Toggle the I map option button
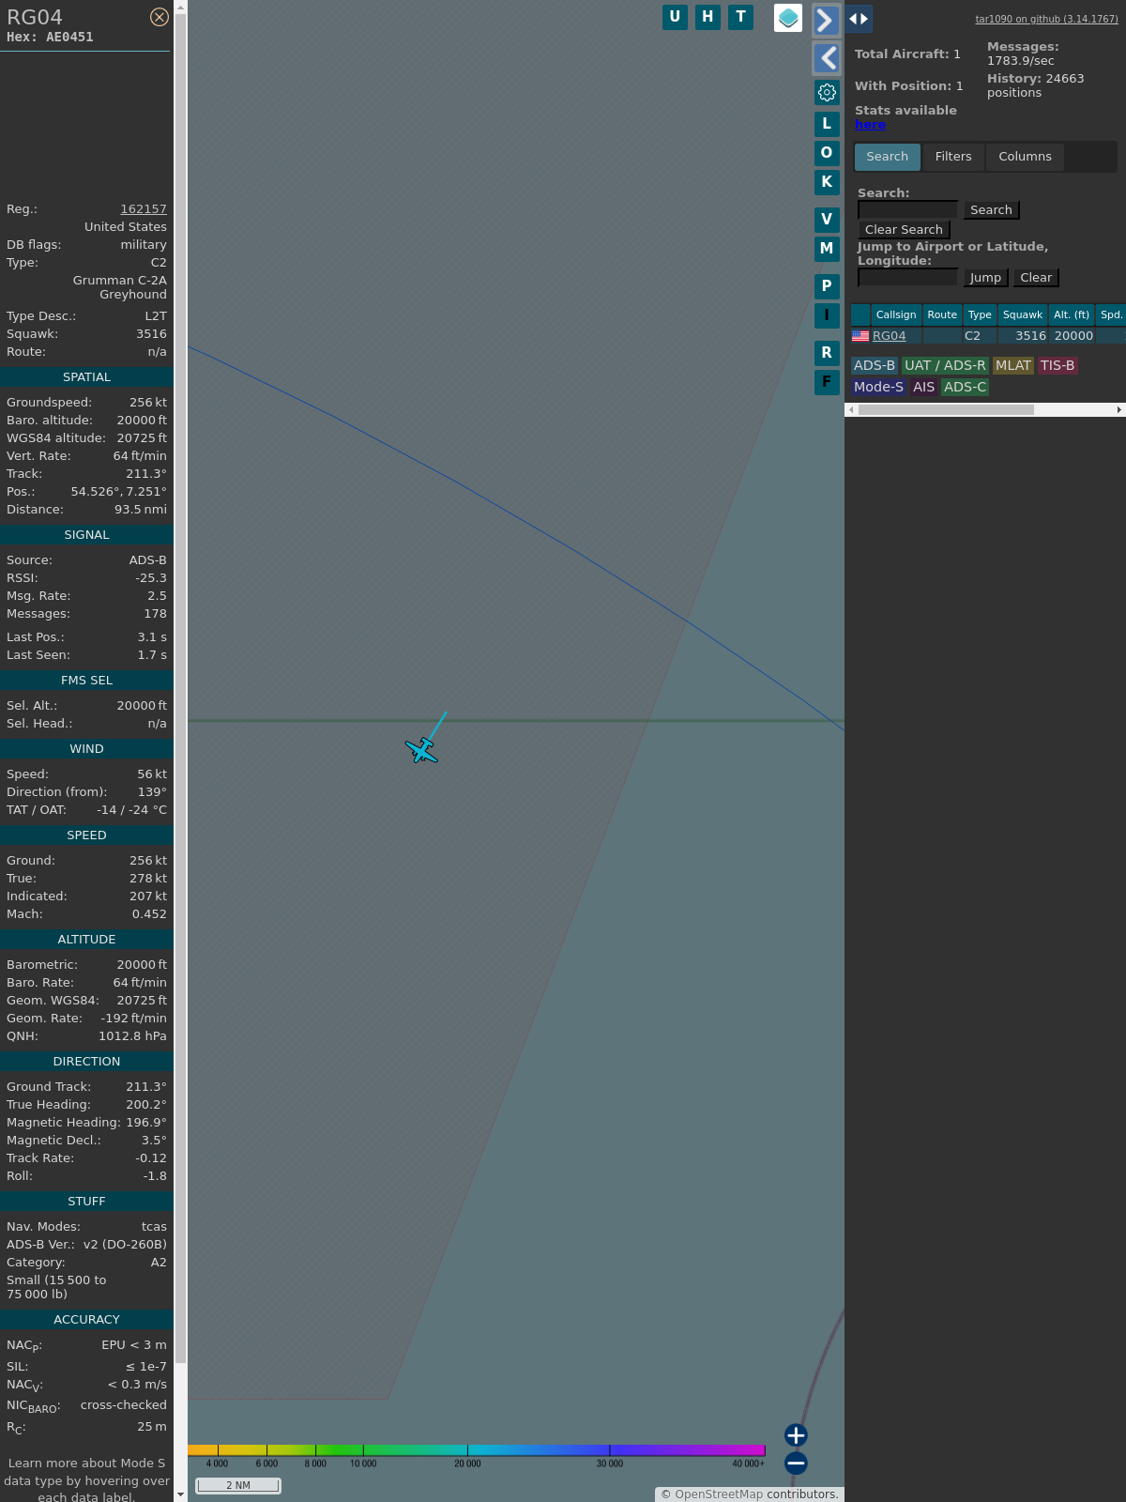 click(827, 315)
